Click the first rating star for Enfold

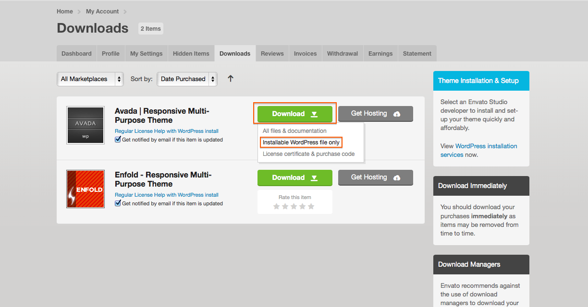pyautogui.click(x=276, y=206)
